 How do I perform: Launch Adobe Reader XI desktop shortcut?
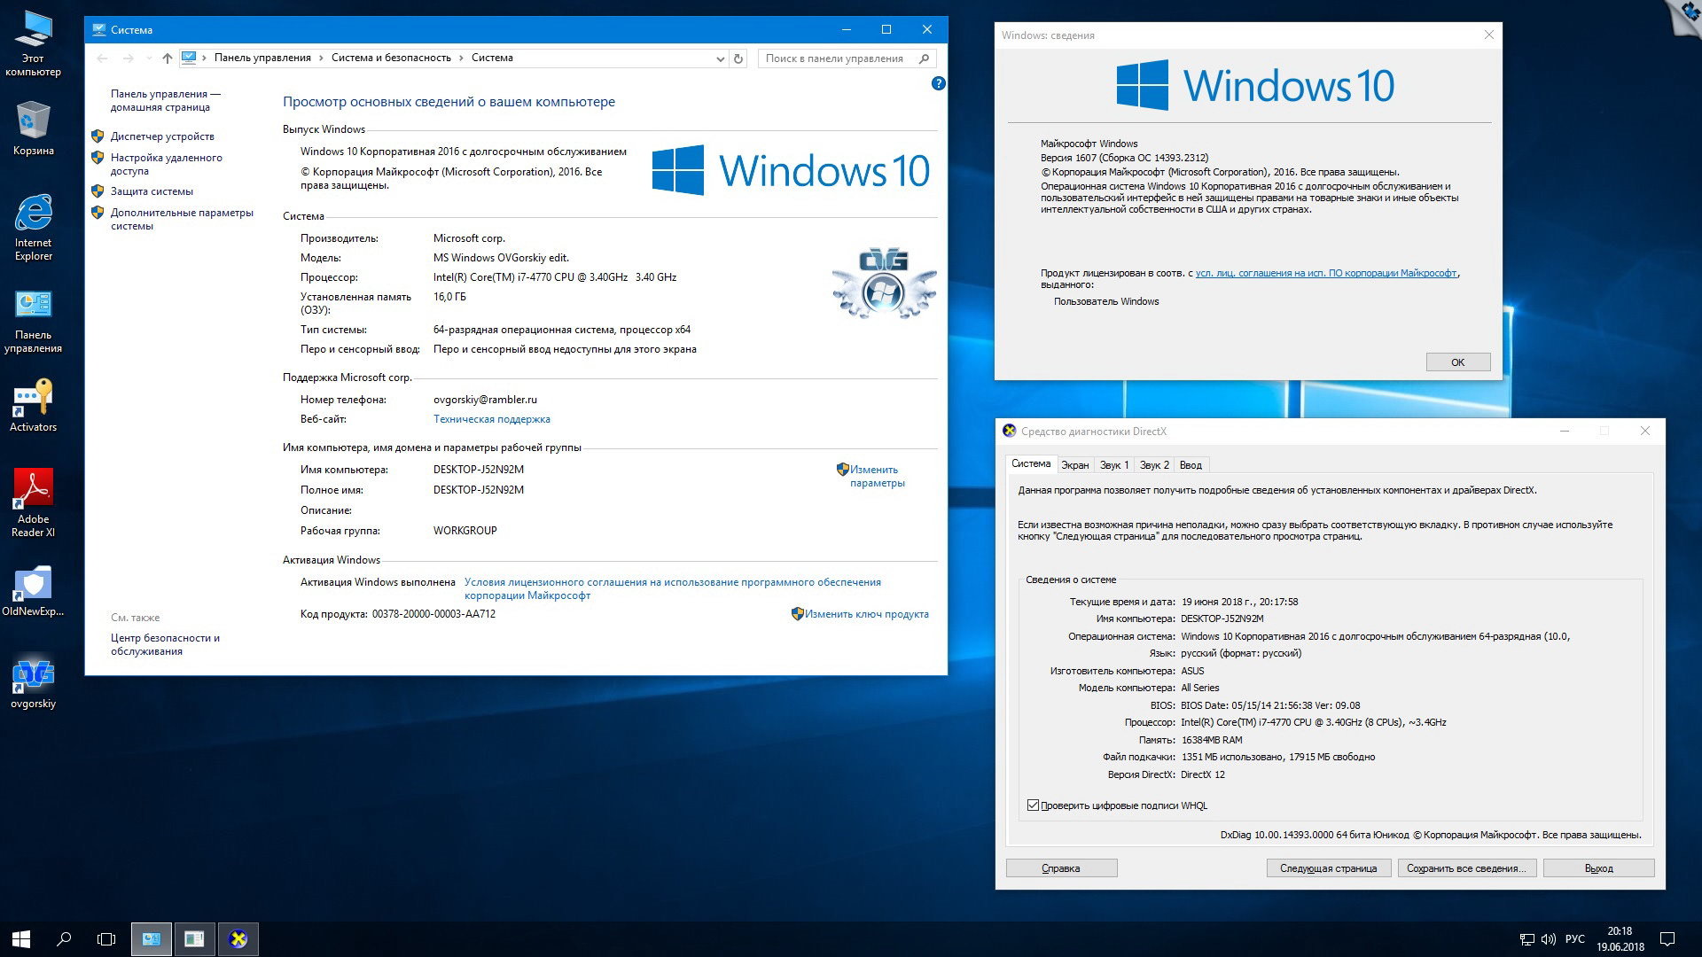point(33,503)
